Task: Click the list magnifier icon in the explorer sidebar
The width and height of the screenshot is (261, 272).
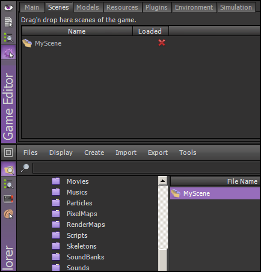Action: [8, 184]
